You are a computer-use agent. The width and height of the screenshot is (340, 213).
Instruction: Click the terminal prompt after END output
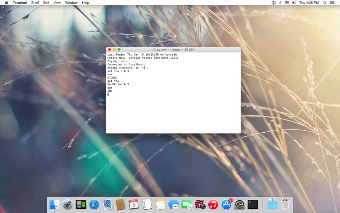pos(109,94)
